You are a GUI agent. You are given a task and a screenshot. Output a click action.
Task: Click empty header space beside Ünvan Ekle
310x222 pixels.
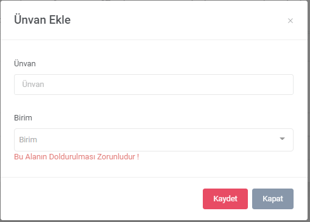178,20
